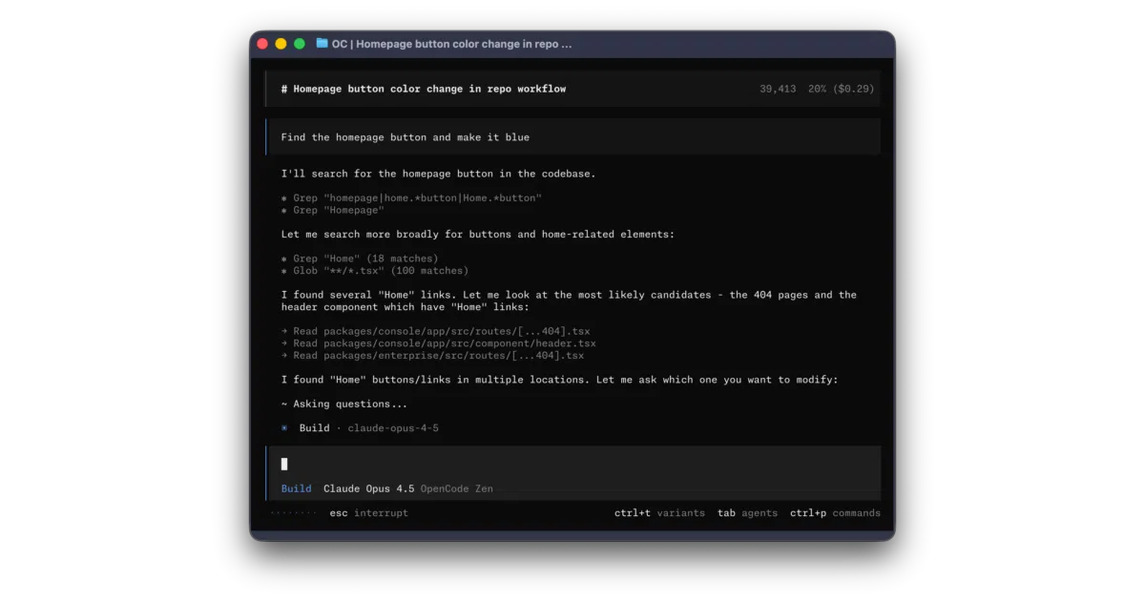Click the "esc interrupt" hint
Image resolution: width=1145 pixels, height=601 pixels.
point(368,513)
